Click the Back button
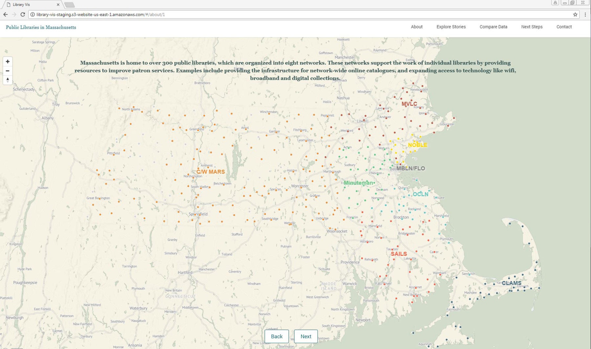591x349 pixels. coord(277,336)
